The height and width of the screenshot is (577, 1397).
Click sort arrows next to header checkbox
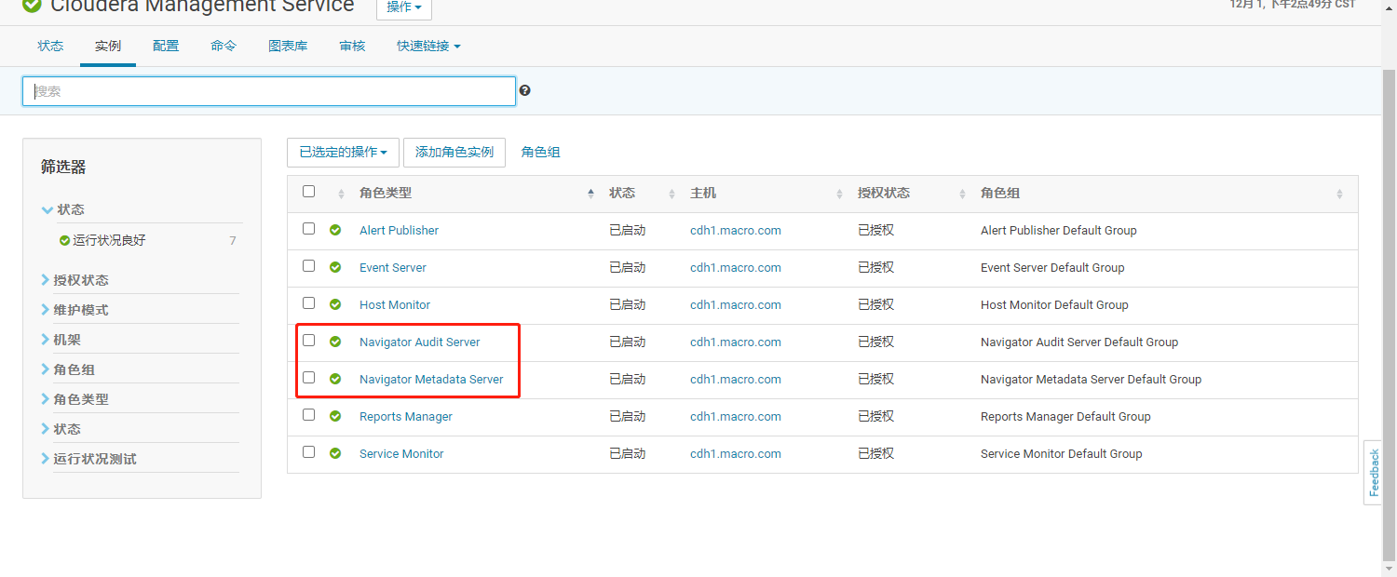tap(341, 194)
